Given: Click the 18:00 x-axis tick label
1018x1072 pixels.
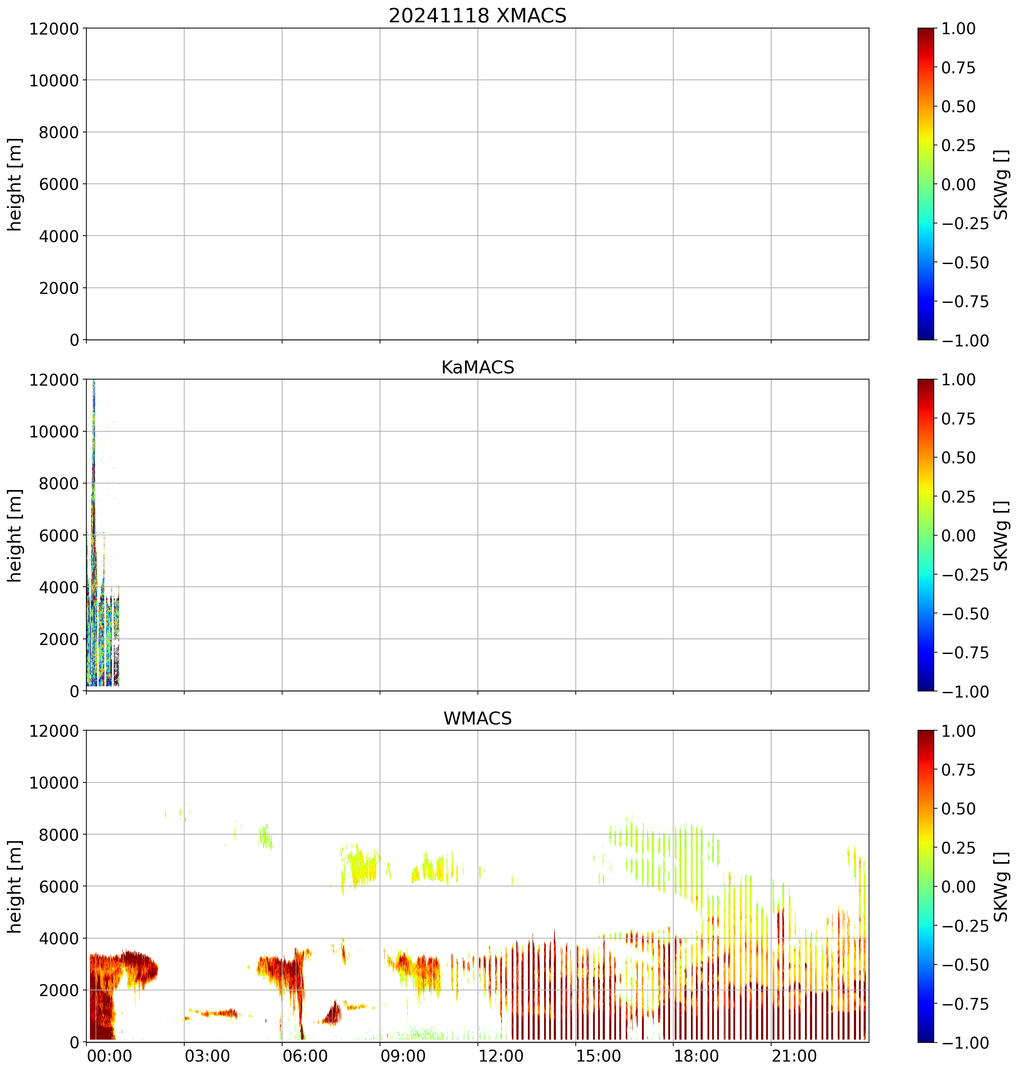Looking at the screenshot, I should (x=696, y=1056).
